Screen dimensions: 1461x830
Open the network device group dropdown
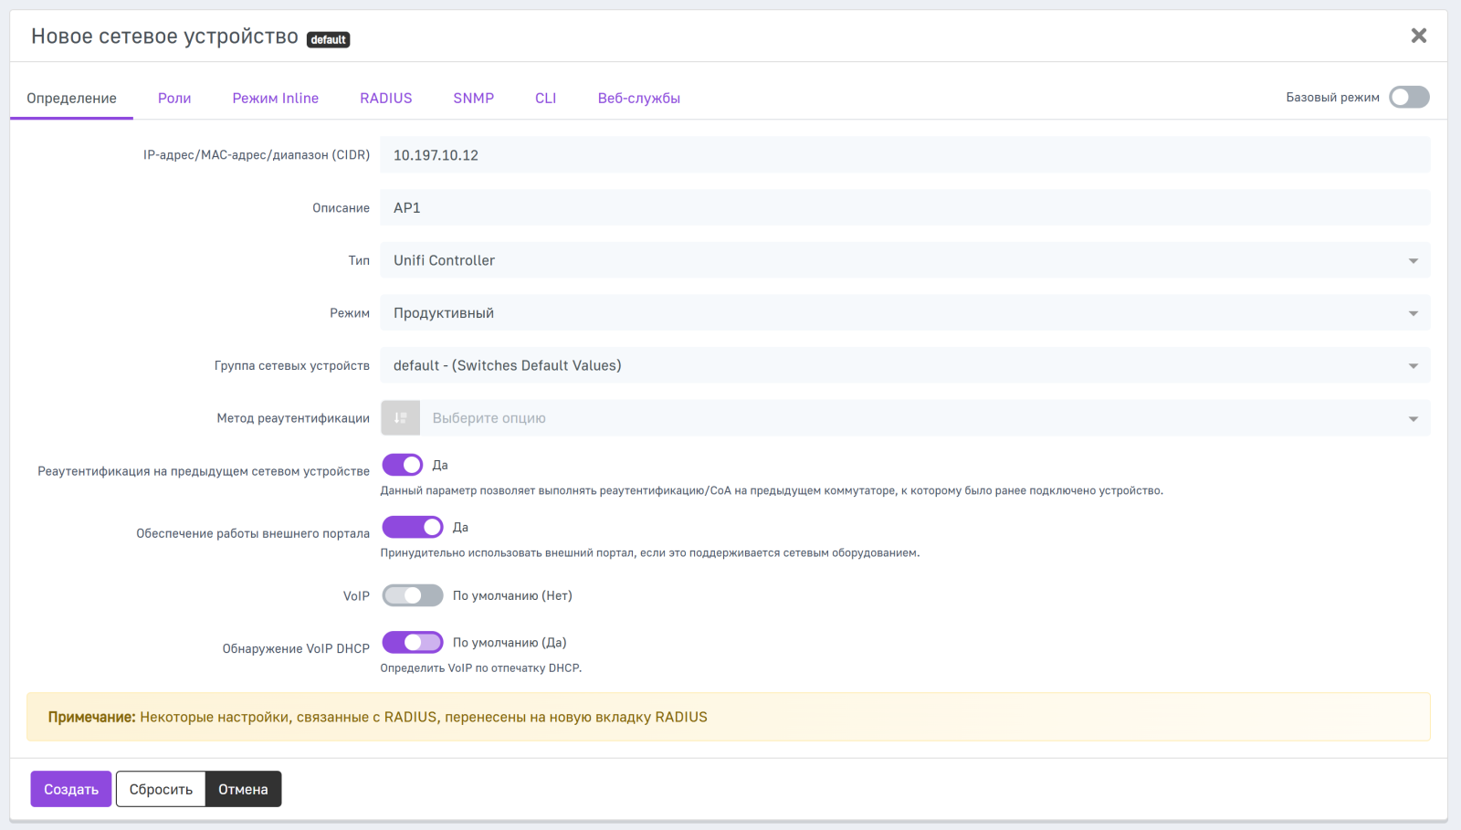point(904,366)
